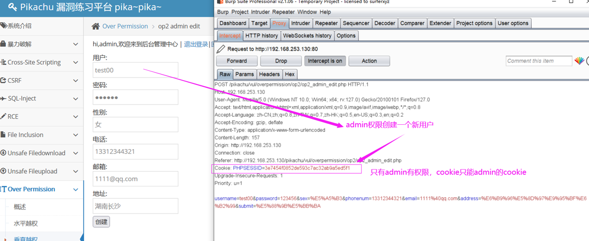Open the Help menu
Screen dimensions: 589x241
[325, 12]
